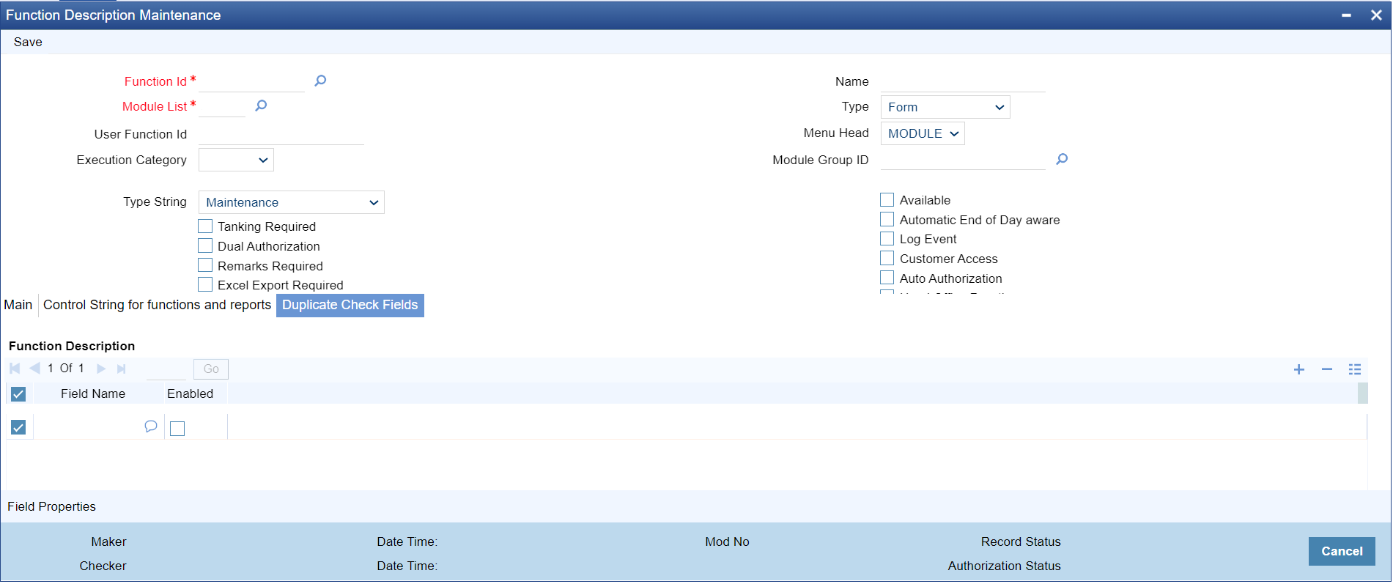Open Menu Head MODULE dropdown
This screenshot has width=1393, height=584.
pyautogui.click(x=923, y=133)
